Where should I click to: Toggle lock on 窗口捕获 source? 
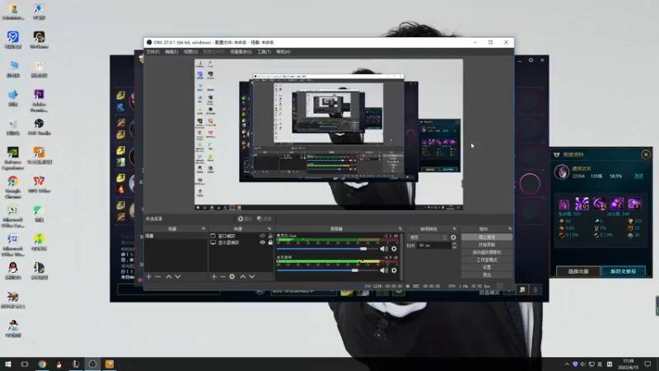pos(270,236)
